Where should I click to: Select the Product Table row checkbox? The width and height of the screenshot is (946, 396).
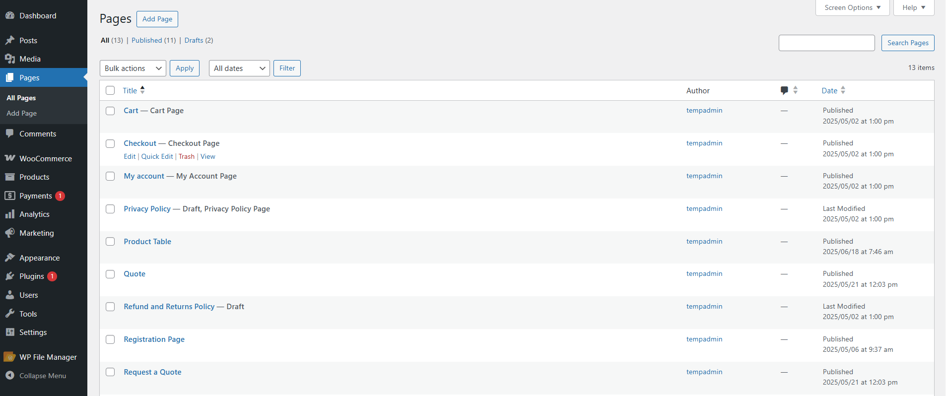[110, 242]
